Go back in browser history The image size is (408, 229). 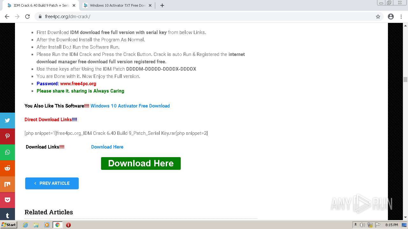[7, 17]
